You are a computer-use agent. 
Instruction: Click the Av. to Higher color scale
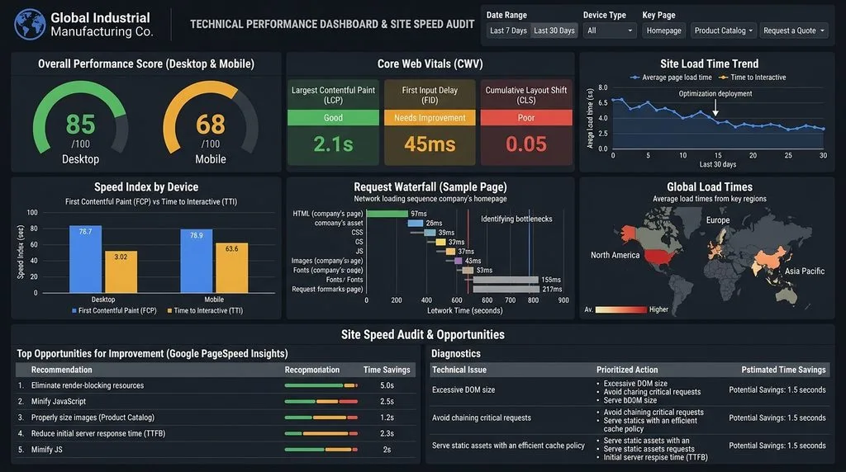620,309
